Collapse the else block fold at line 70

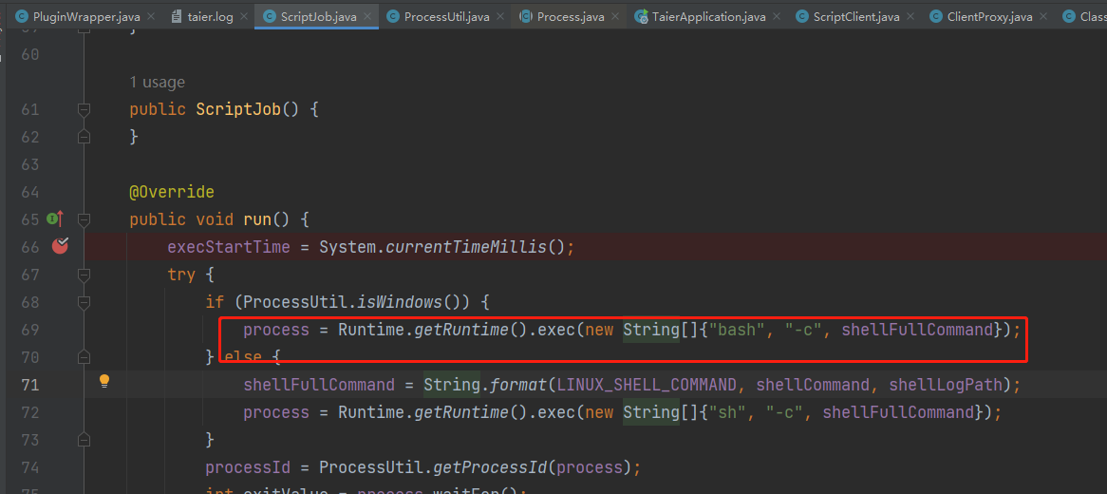84,357
